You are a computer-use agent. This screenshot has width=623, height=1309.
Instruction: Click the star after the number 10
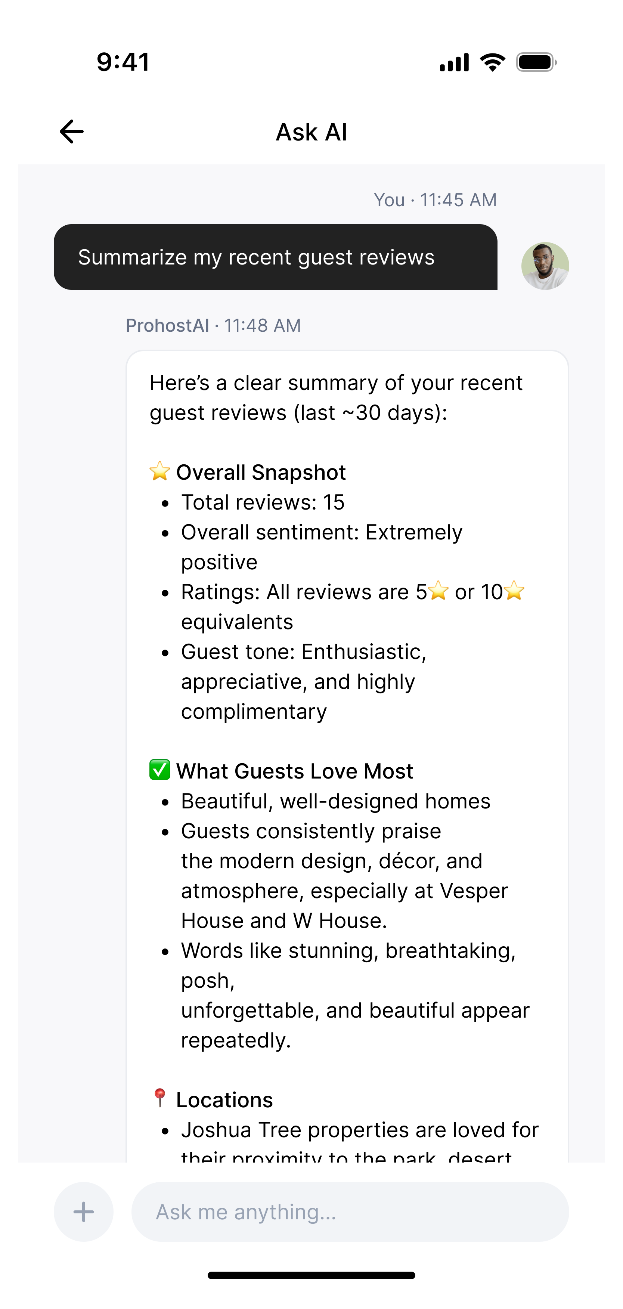pyautogui.click(x=514, y=591)
